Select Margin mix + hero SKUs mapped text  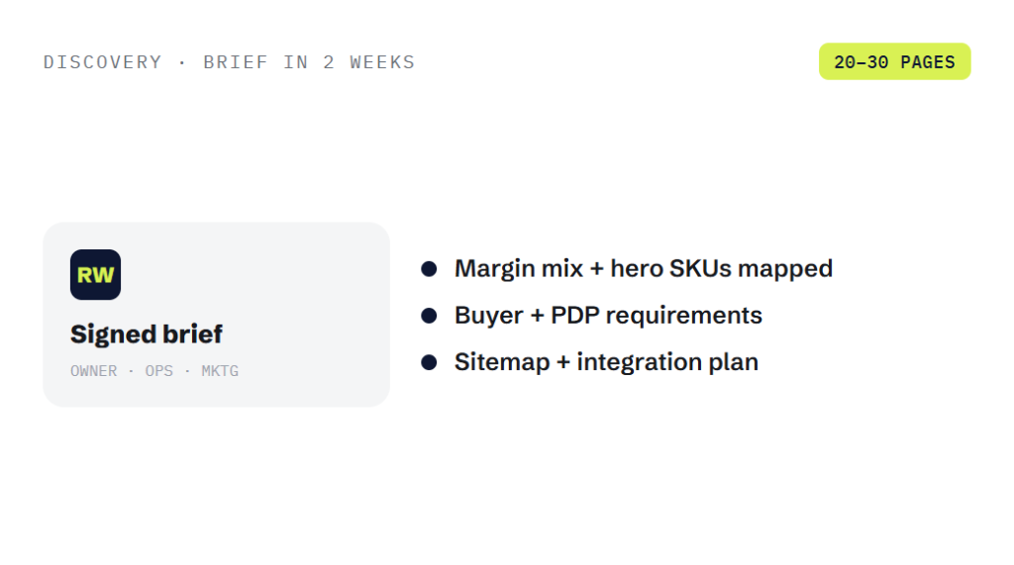click(644, 269)
